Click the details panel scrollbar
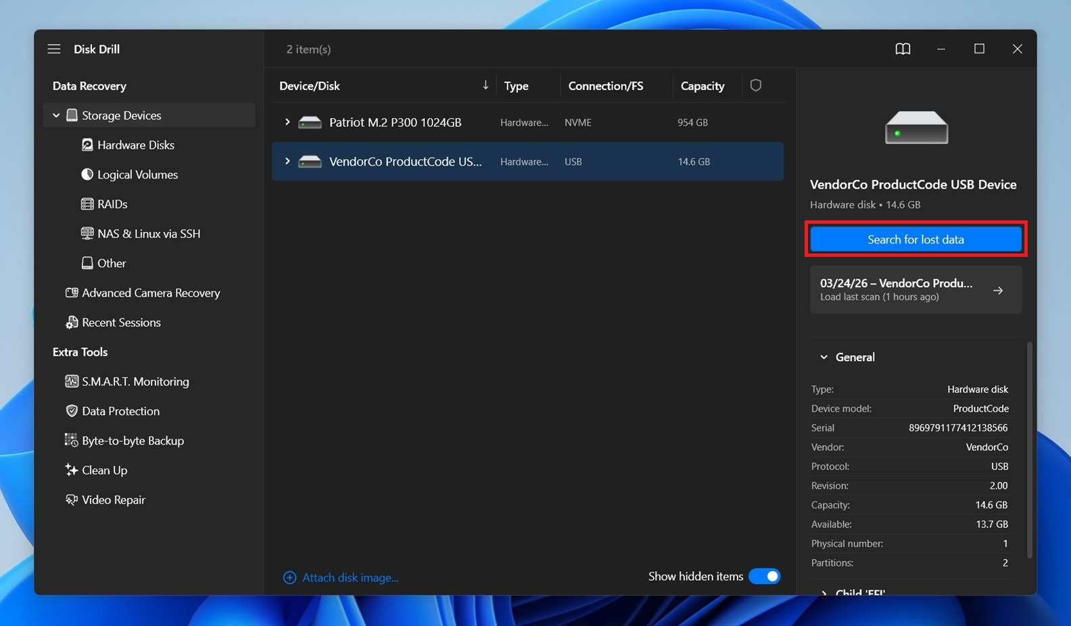 click(x=1030, y=450)
